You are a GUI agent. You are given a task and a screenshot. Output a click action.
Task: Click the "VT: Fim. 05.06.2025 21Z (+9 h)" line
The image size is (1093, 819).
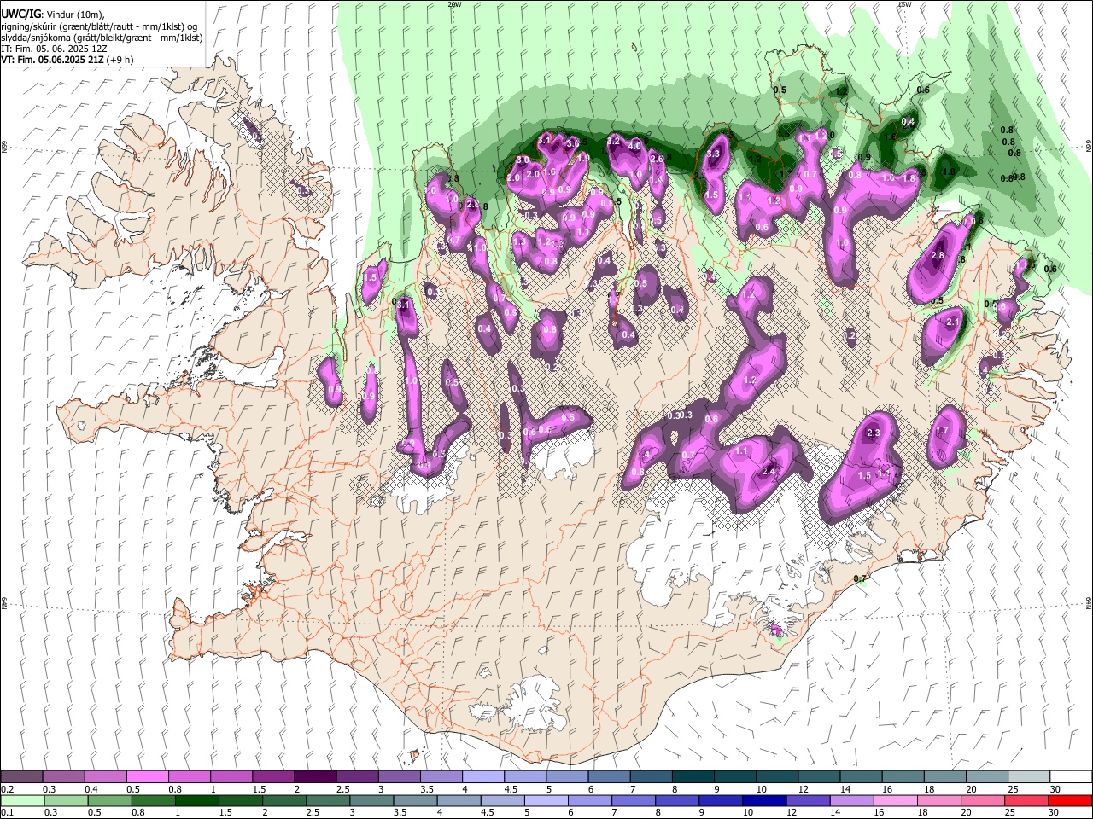[x=67, y=60]
